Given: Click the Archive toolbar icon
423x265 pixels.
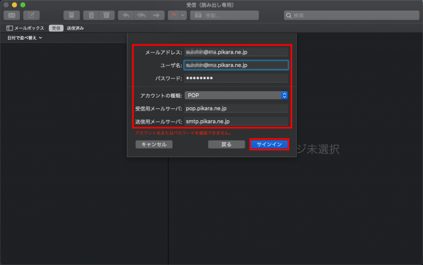Looking at the screenshot, I should coord(73,15).
